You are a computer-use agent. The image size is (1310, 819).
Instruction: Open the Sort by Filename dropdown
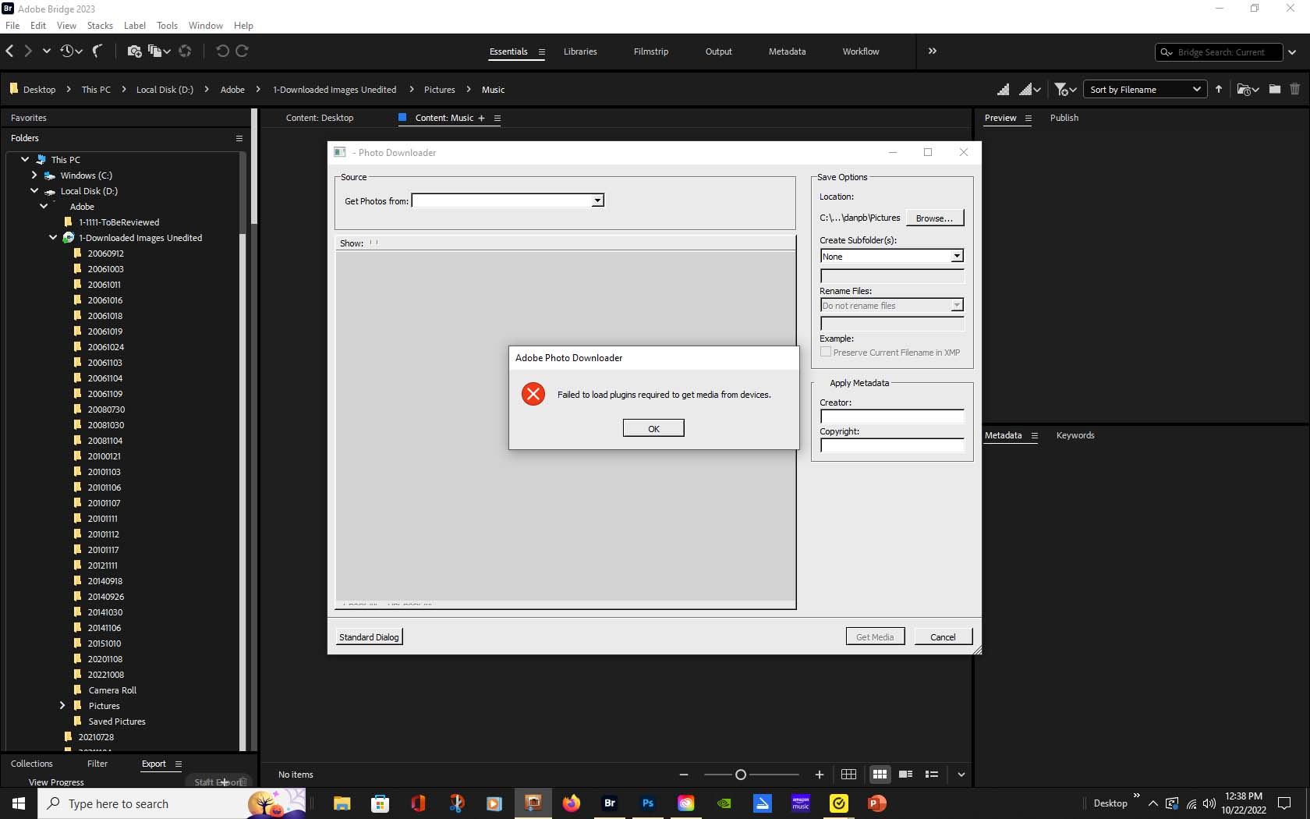click(1145, 90)
